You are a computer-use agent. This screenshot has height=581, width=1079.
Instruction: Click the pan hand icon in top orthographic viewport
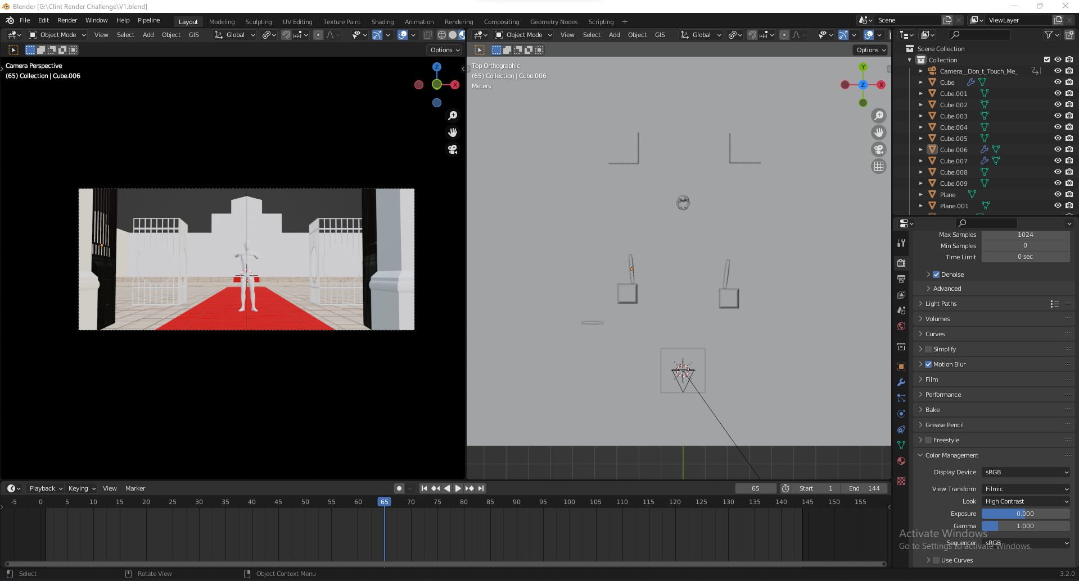[879, 132]
